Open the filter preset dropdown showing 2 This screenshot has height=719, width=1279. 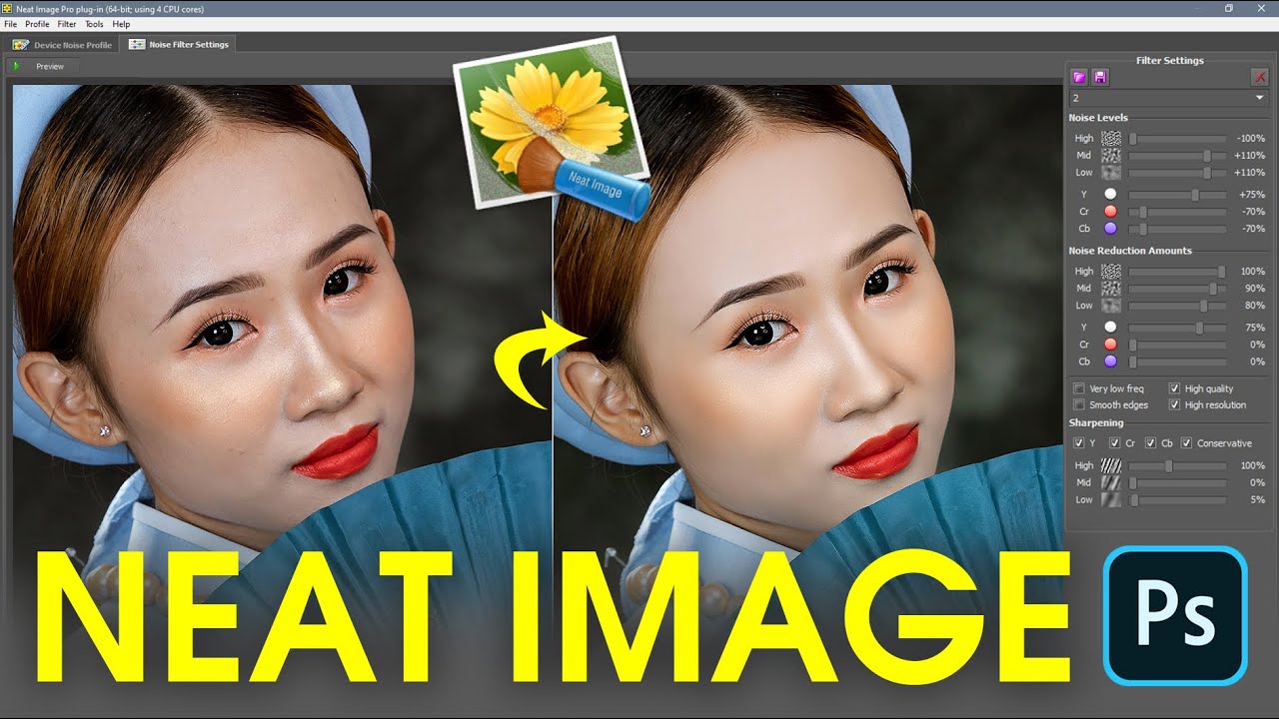1168,99
